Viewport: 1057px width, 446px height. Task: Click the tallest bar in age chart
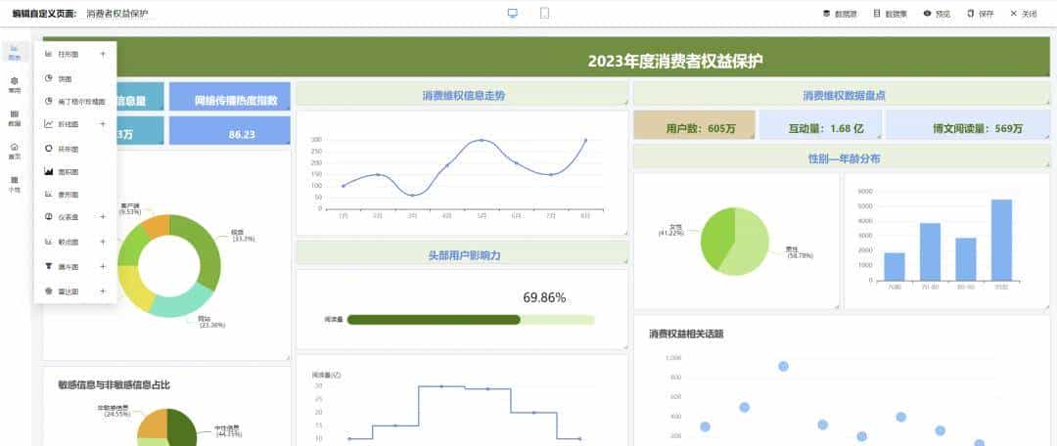(1001, 240)
